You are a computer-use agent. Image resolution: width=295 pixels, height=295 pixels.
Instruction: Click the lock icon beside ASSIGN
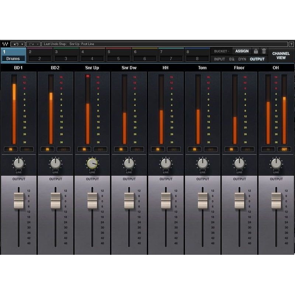point(256,51)
